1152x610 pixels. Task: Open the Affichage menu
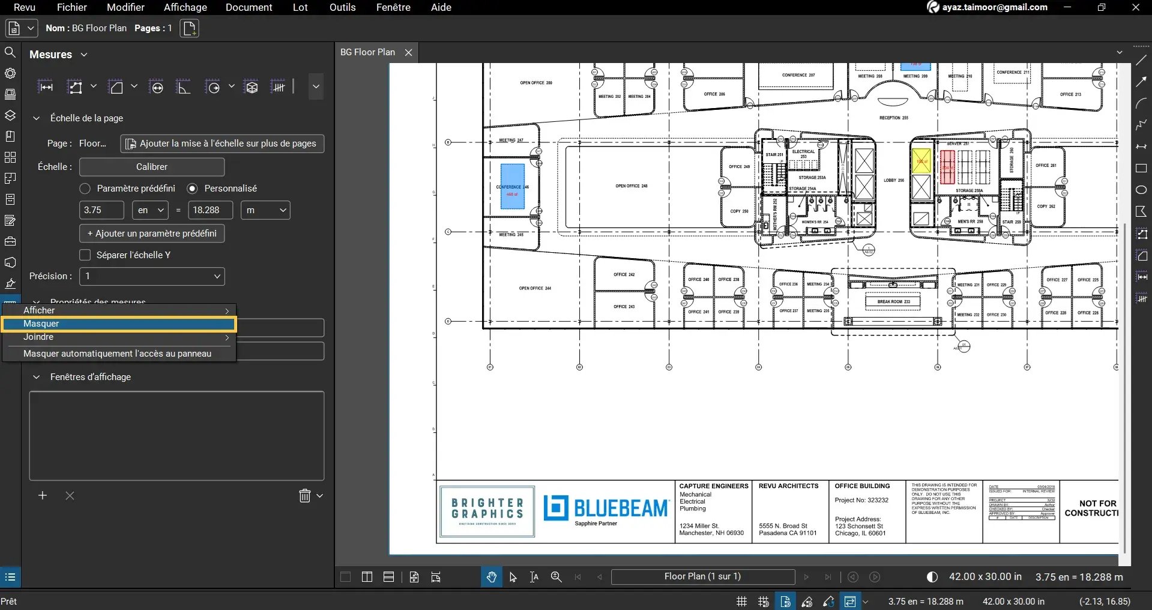coord(185,7)
